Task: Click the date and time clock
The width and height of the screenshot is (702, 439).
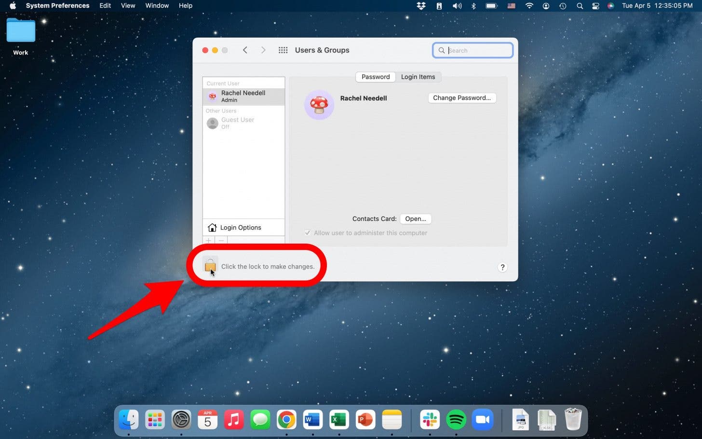Action: [x=657, y=6]
